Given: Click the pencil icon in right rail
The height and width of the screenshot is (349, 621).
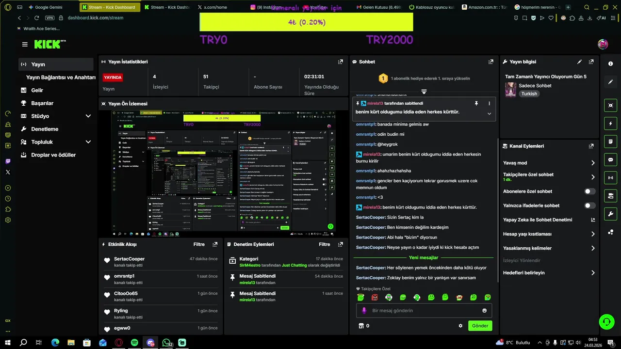Looking at the screenshot, I should click(x=610, y=82).
